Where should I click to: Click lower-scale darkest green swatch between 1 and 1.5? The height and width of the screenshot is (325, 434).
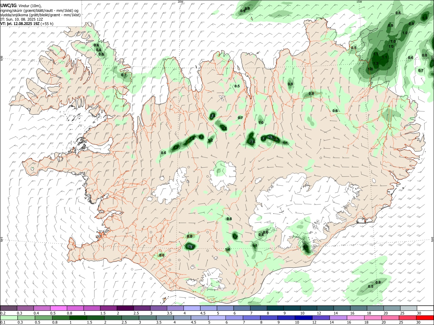pyautogui.click(x=78, y=318)
